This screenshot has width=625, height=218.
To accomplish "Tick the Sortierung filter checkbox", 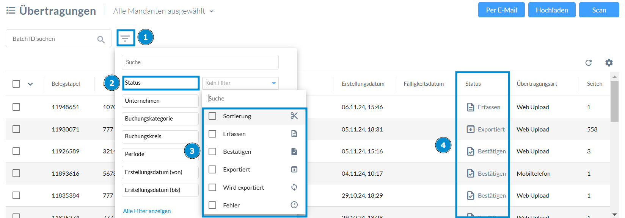I will pos(212,116).
